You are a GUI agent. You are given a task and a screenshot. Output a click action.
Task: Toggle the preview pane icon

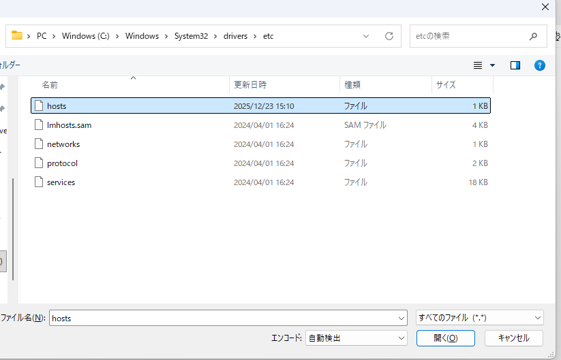pyautogui.click(x=515, y=65)
